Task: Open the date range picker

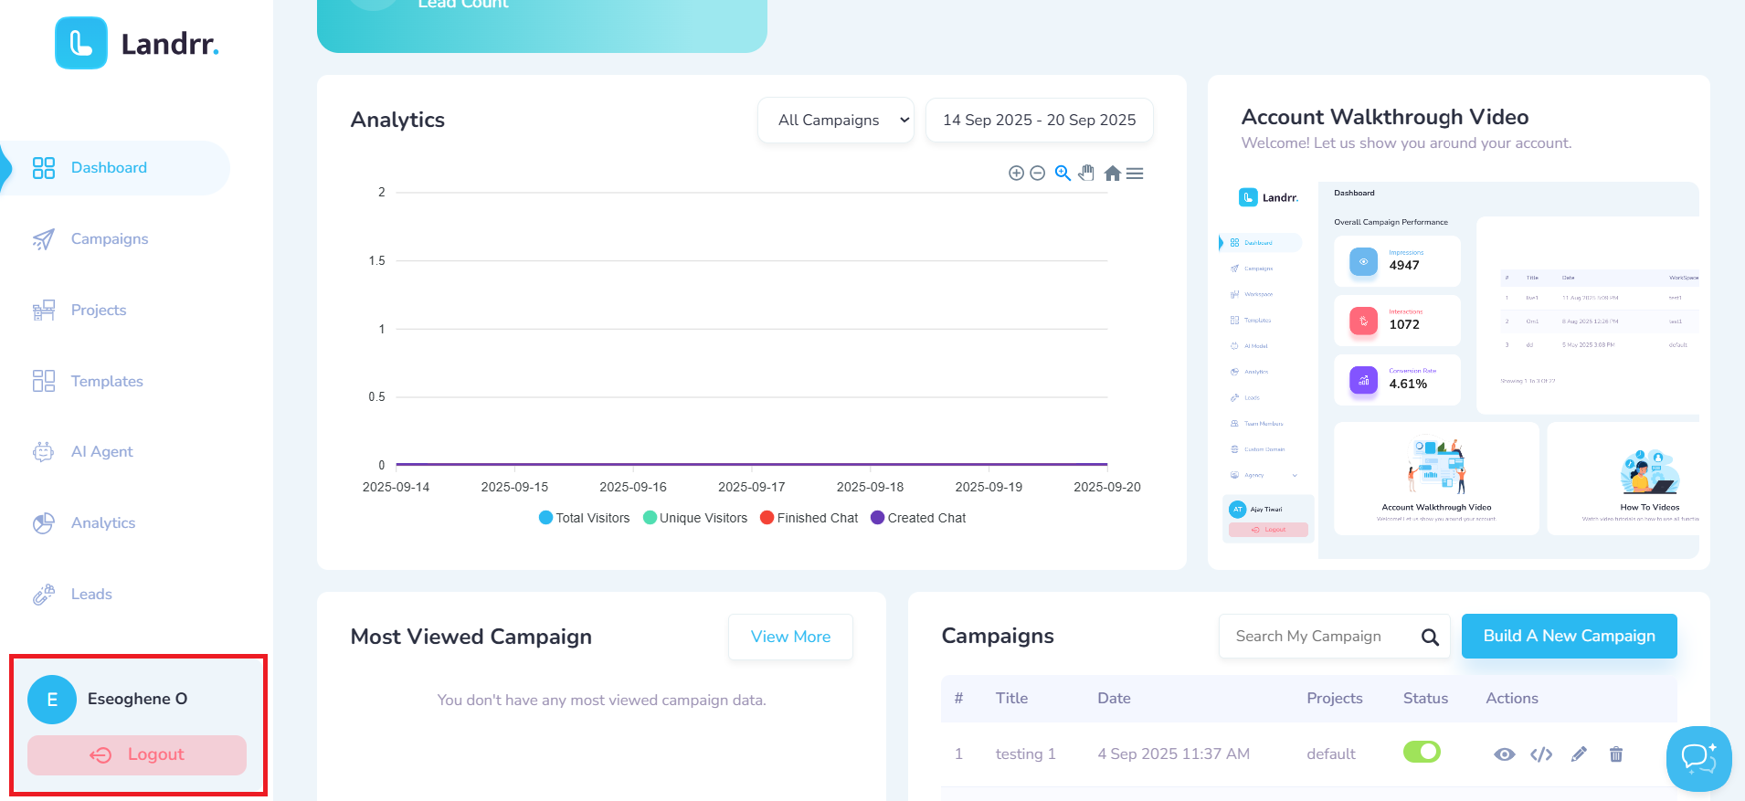Action: point(1040,121)
